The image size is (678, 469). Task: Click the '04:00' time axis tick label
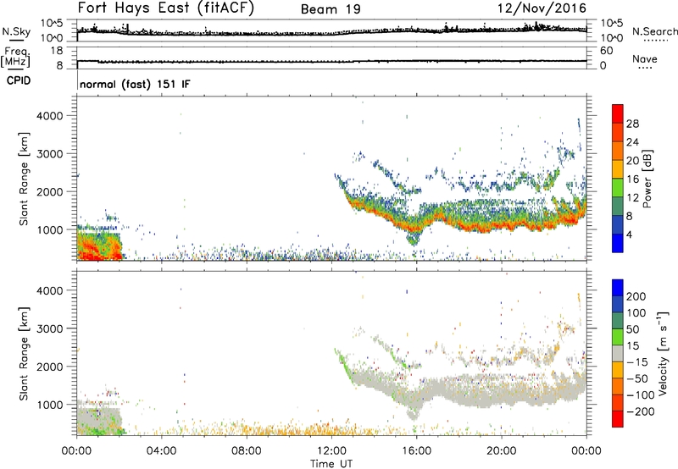click(x=162, y=451)
